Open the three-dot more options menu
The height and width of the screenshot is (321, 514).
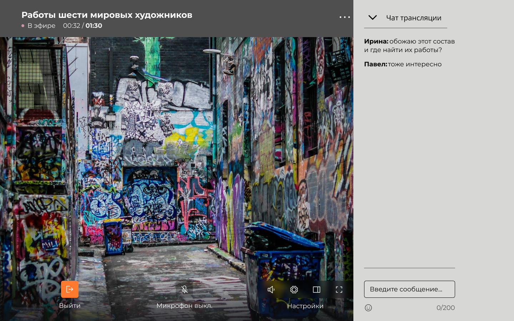click(345, 17)
